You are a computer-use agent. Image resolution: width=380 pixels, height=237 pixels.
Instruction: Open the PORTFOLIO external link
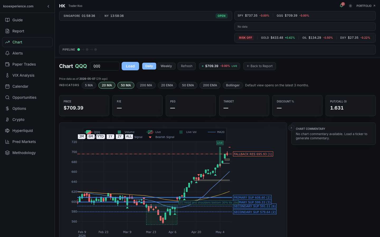tap(366, 6)
